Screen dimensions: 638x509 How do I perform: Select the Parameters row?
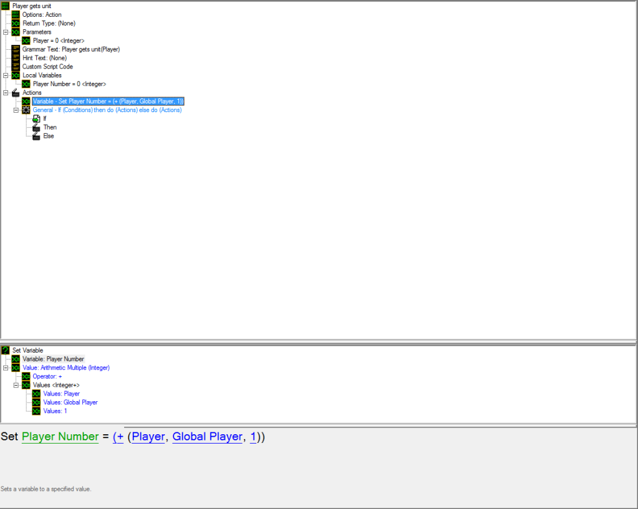tap(37, 32)
